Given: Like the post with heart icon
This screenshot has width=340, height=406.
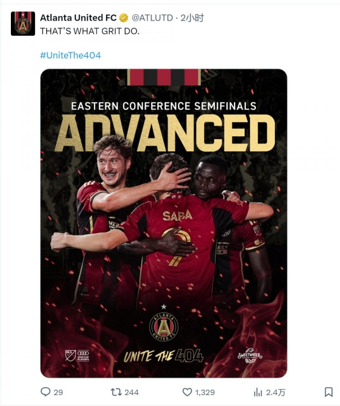Looking at the screenshot, I should click(187, 392).
